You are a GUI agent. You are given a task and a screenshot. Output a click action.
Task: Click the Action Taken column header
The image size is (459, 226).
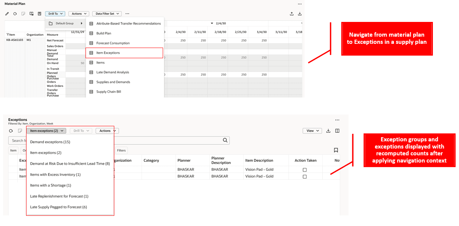coord(305,161)
